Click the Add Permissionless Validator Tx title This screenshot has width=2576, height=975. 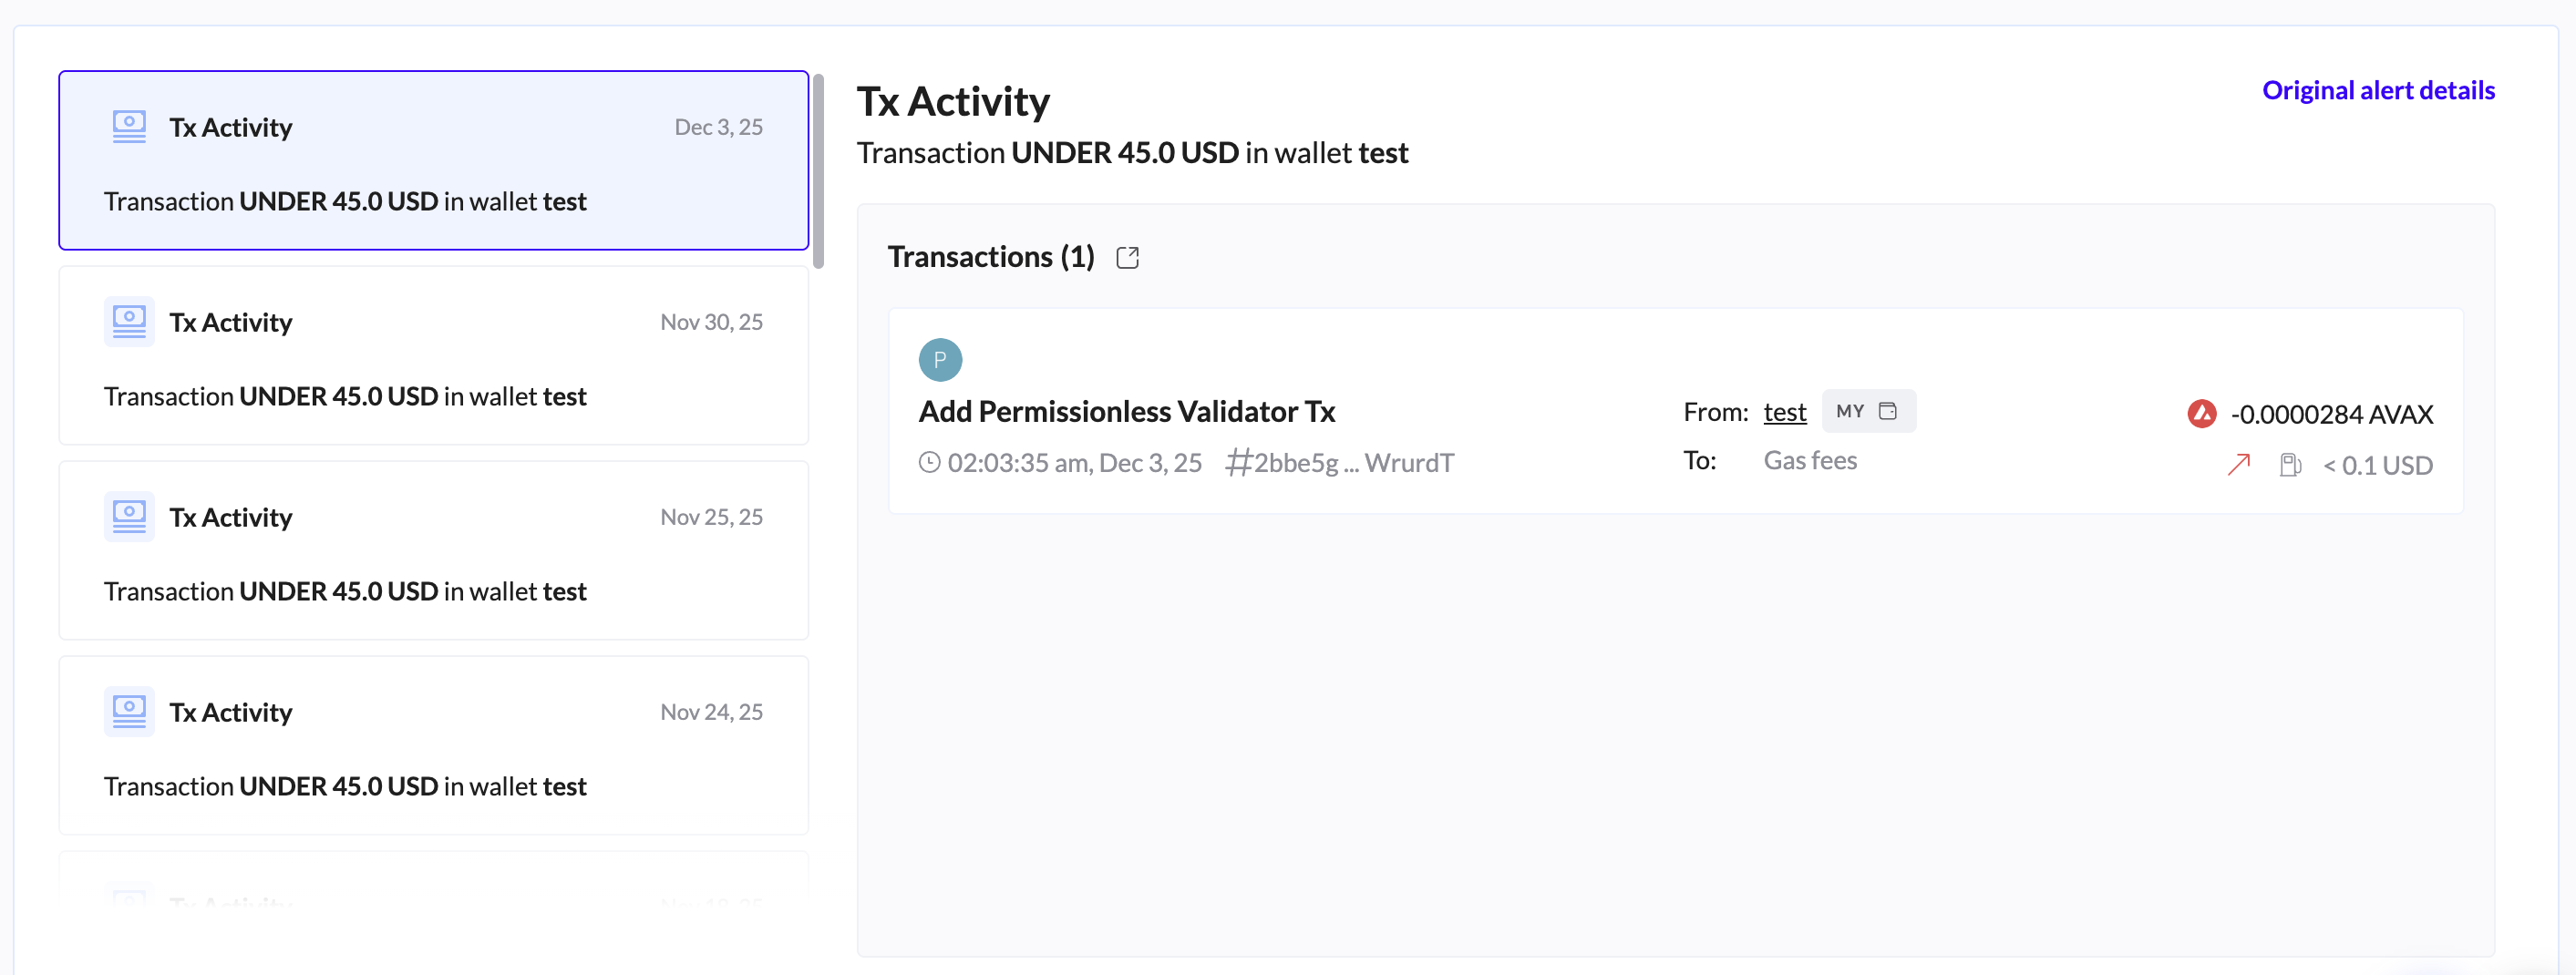click(x=1126, y=411)
